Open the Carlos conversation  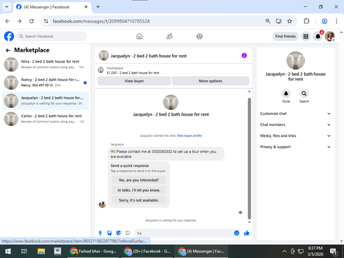tap(45, 118)
